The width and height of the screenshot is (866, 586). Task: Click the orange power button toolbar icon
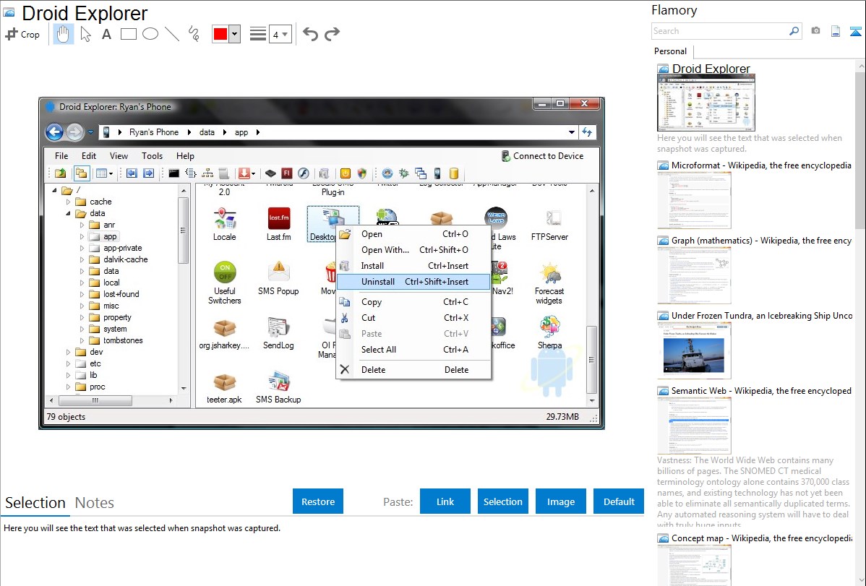[346, 173]
